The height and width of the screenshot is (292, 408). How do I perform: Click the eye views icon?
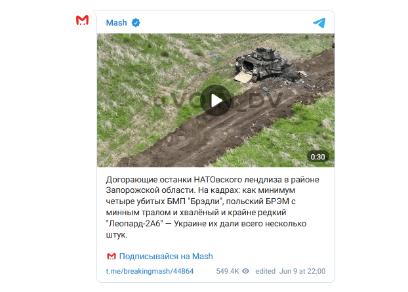(245, 271)
